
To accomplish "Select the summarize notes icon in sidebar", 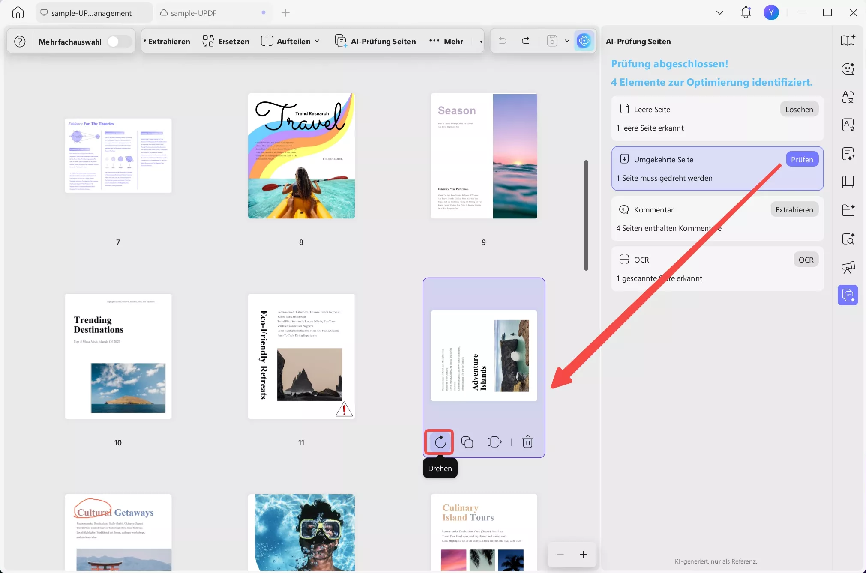I will pos(848,154).
